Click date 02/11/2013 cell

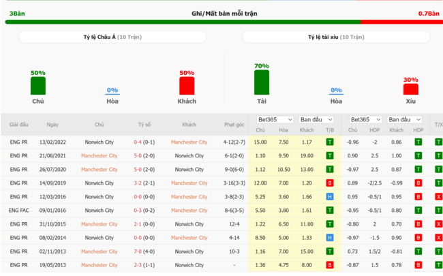click(52, 251)
